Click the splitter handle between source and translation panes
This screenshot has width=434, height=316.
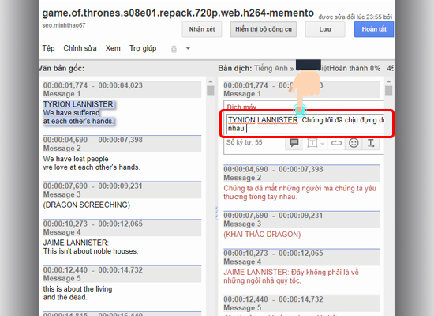coord(216,213)
